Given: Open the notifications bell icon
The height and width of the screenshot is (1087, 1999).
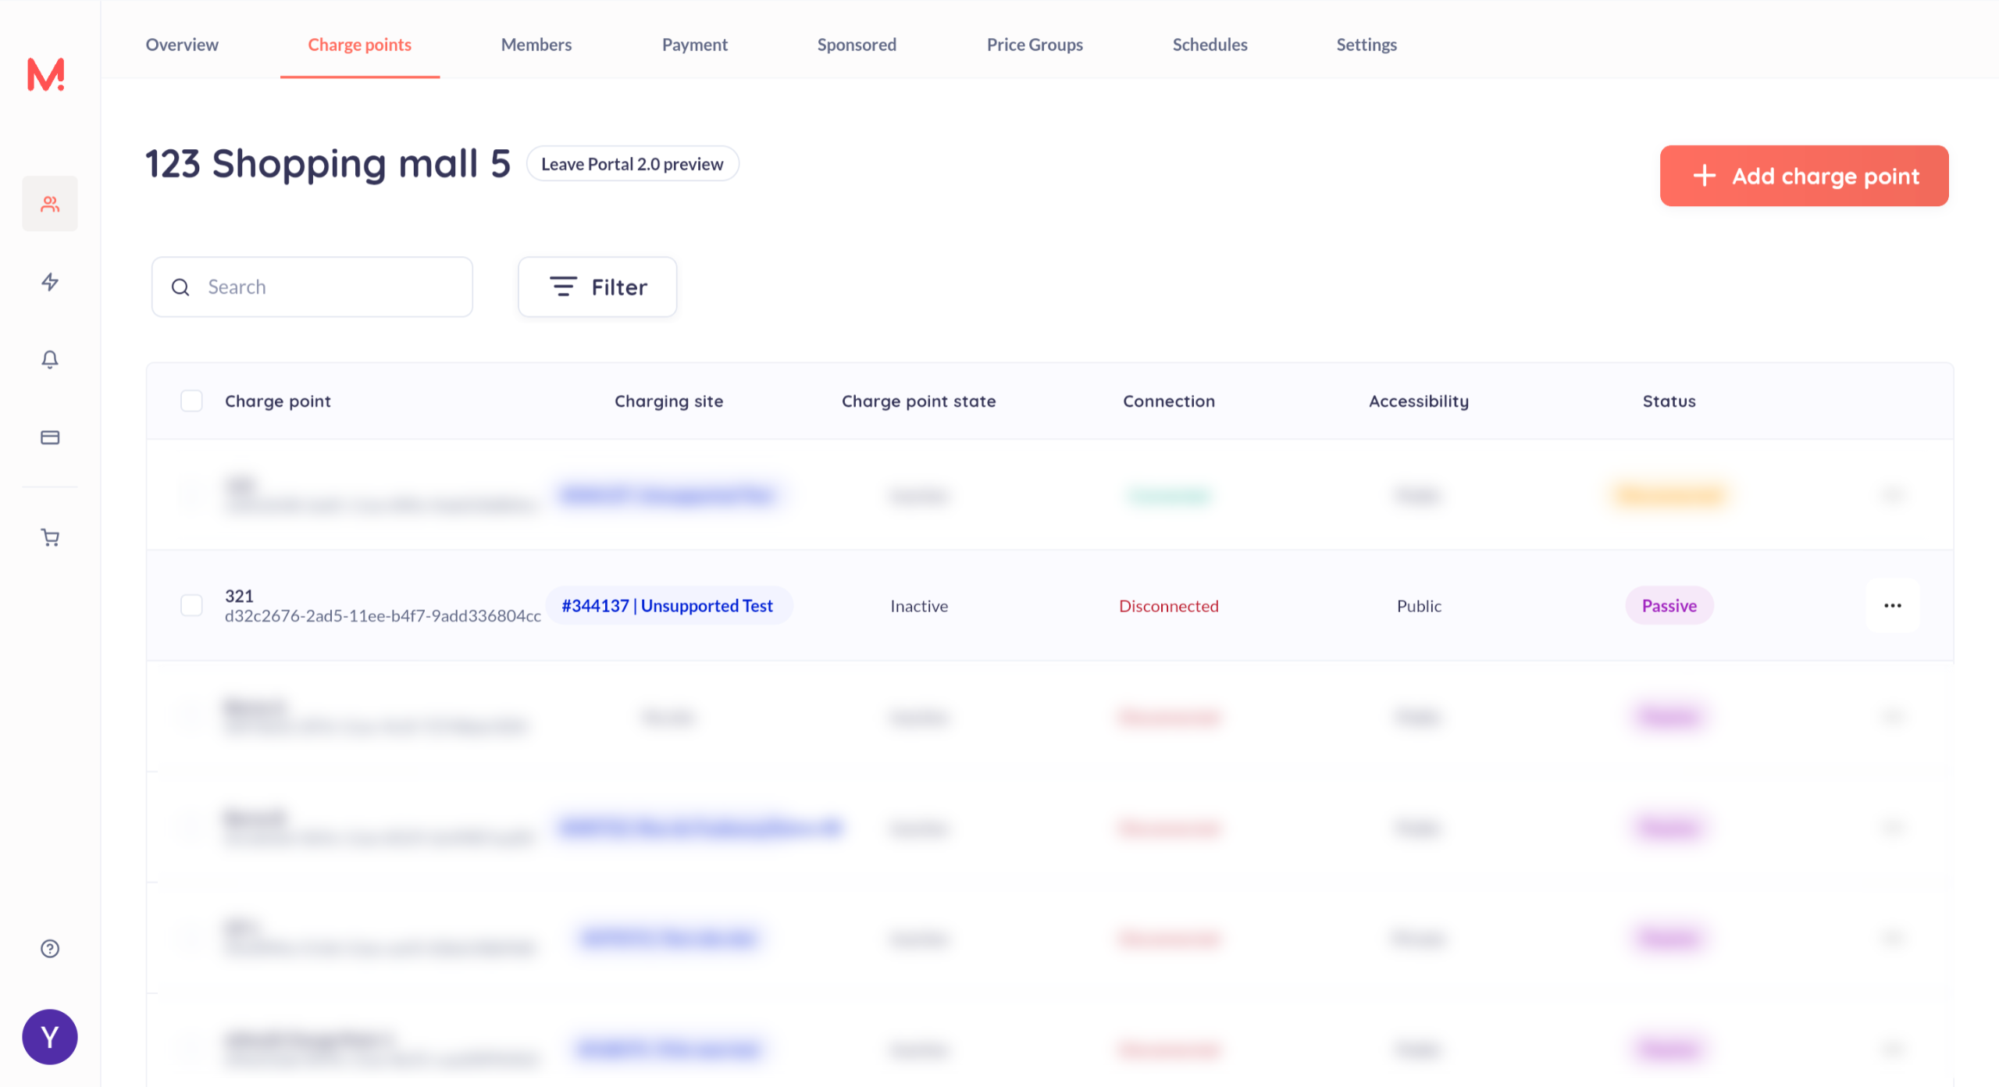Looking at the screenshot, I should 50,359.
